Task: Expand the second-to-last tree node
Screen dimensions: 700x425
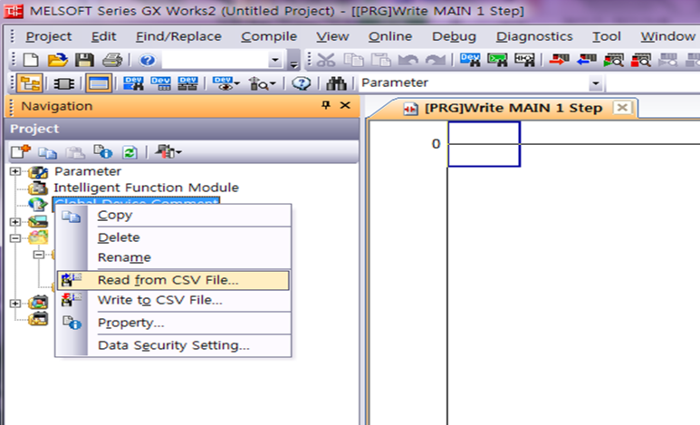Action: (x=14, y=304)
